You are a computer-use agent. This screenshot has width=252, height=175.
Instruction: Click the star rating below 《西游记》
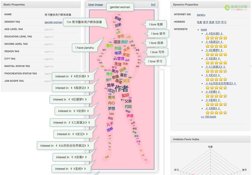(x=216, y=46)
